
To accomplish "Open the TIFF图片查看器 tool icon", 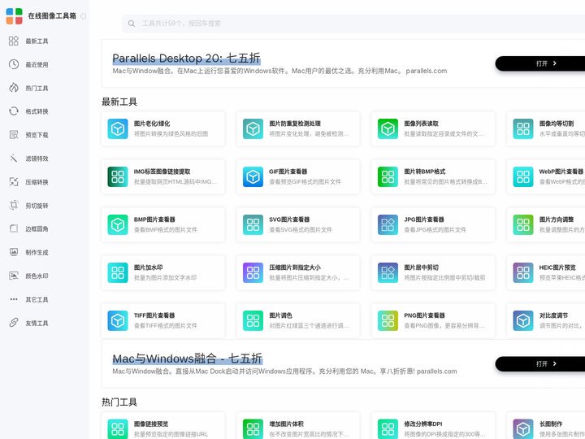I will [x=118, y=320].
